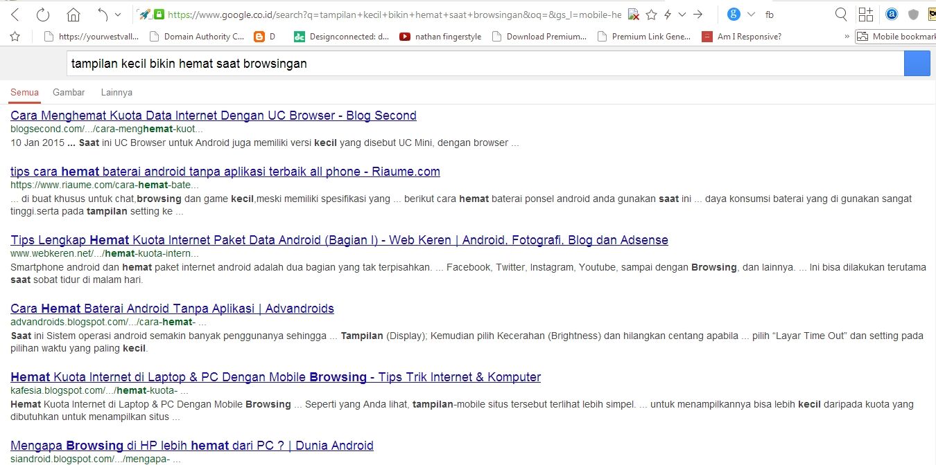This screenshot has width=936, height=465.
Task: Open the Mobile bookmarks folder
Action: point(896,37)
